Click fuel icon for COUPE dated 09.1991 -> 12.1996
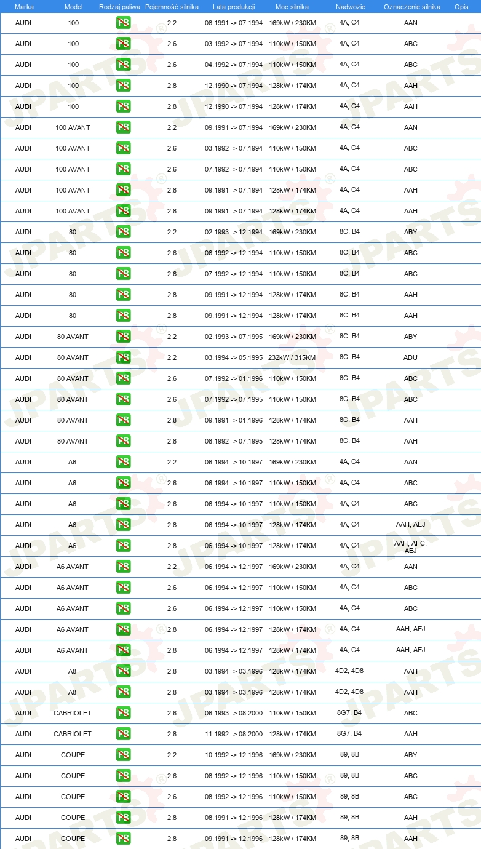Image resolution: width=481 pixels, height=849 pixels. point(123,839)
